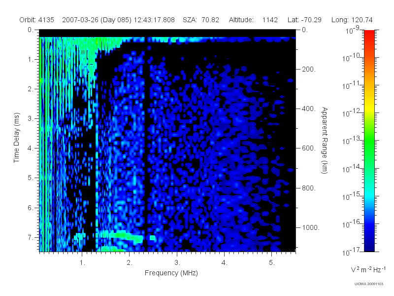Click the 'Long: 120.74' value
This screenshot has height=296, width=394.
tap(352, 20)
